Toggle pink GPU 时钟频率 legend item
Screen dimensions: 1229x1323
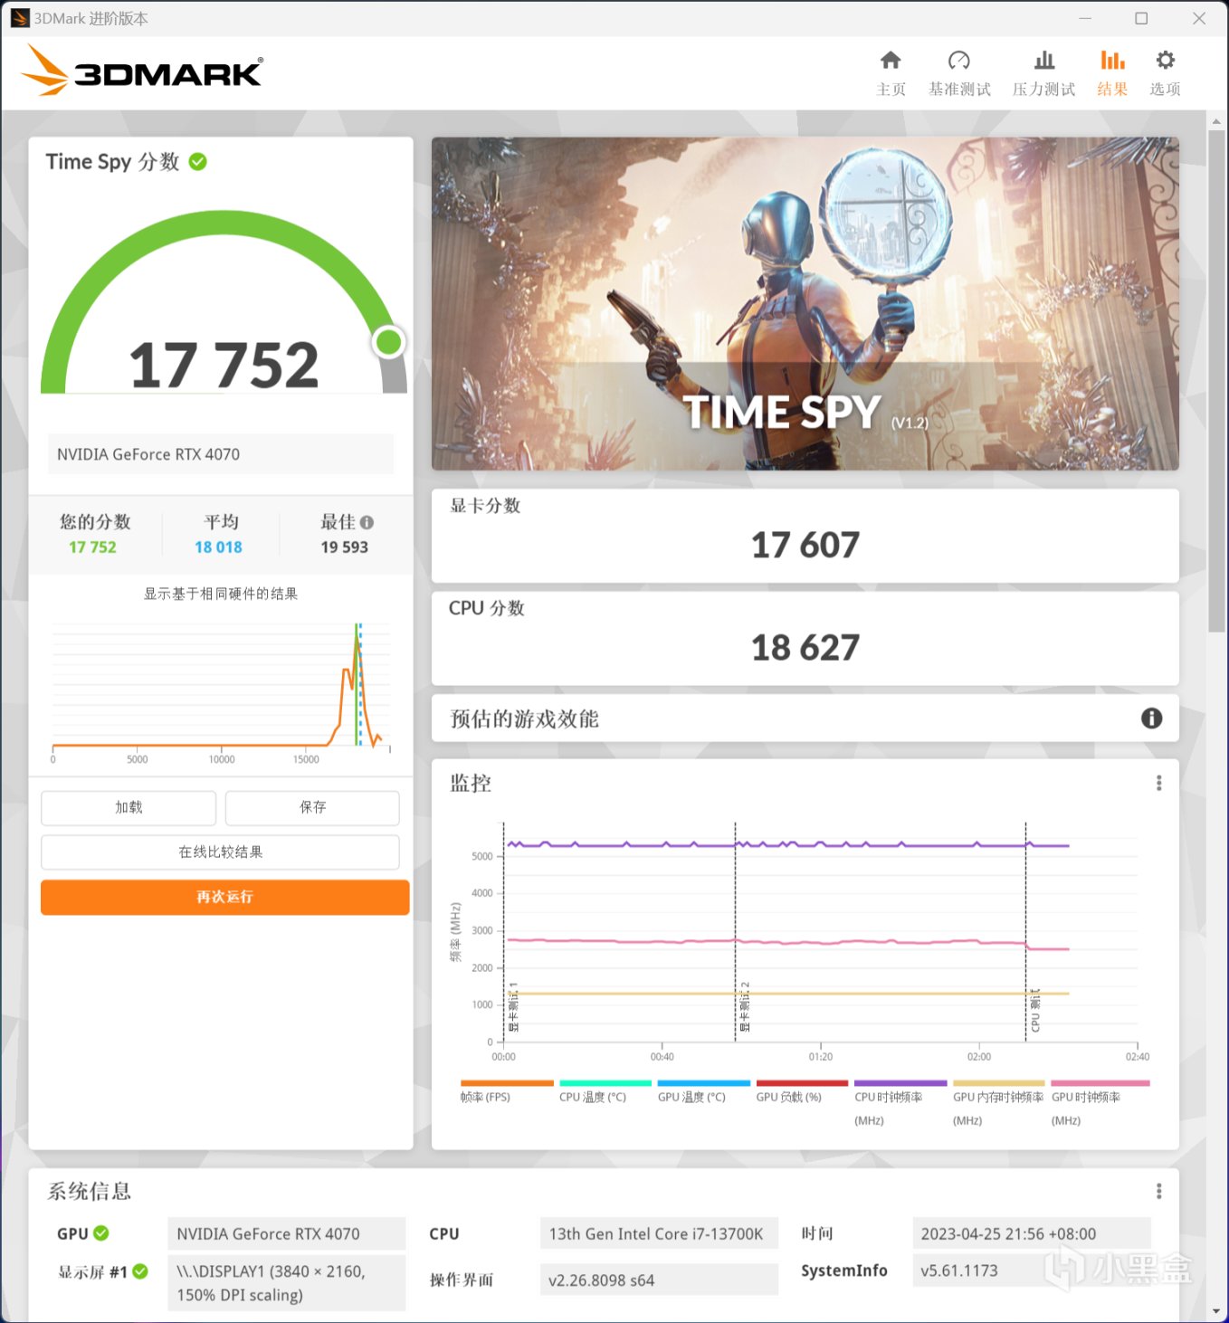click(x=1100, y=1101)
